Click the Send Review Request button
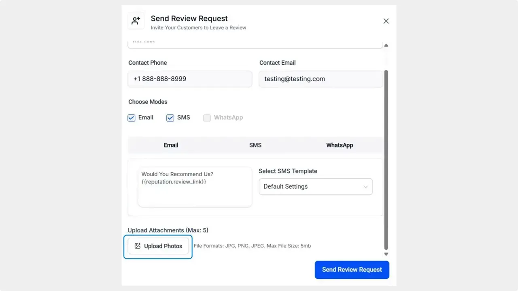This screenshot has width=518, height=291. tap(352, 270)
